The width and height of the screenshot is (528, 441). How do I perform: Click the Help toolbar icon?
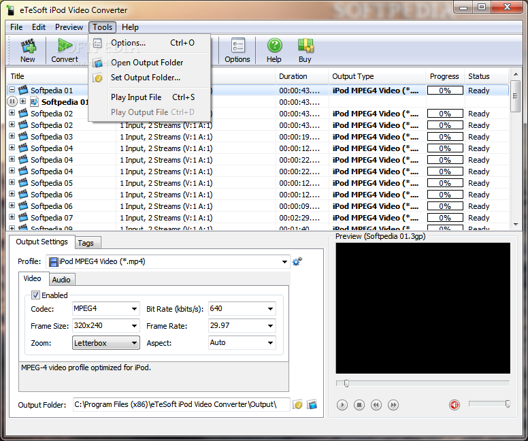click(x=274, y=50)
